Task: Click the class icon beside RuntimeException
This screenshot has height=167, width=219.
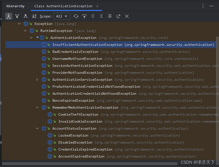Action: [32, 31]
